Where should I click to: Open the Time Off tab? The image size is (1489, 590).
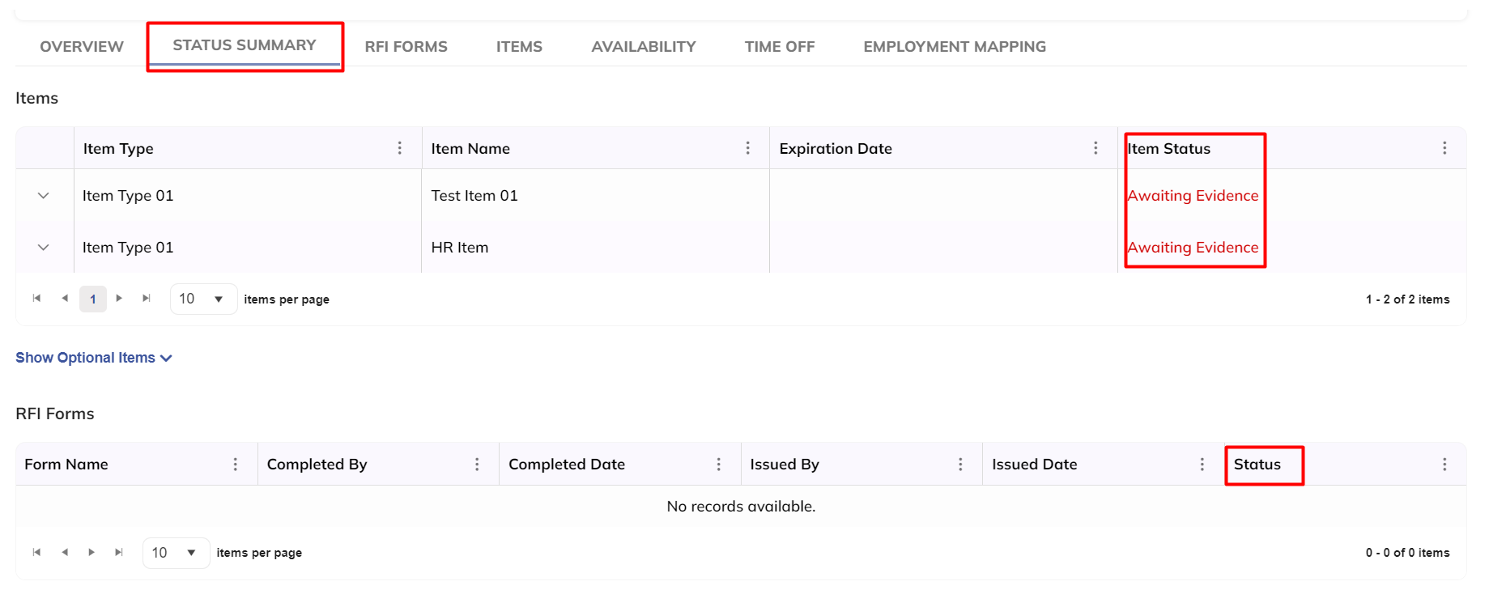point(779,47)
